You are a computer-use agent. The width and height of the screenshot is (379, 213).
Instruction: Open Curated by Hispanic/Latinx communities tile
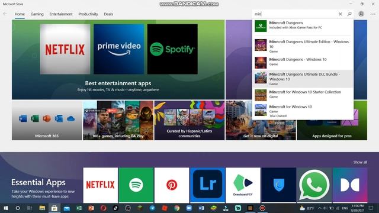[x=189, y=120]
